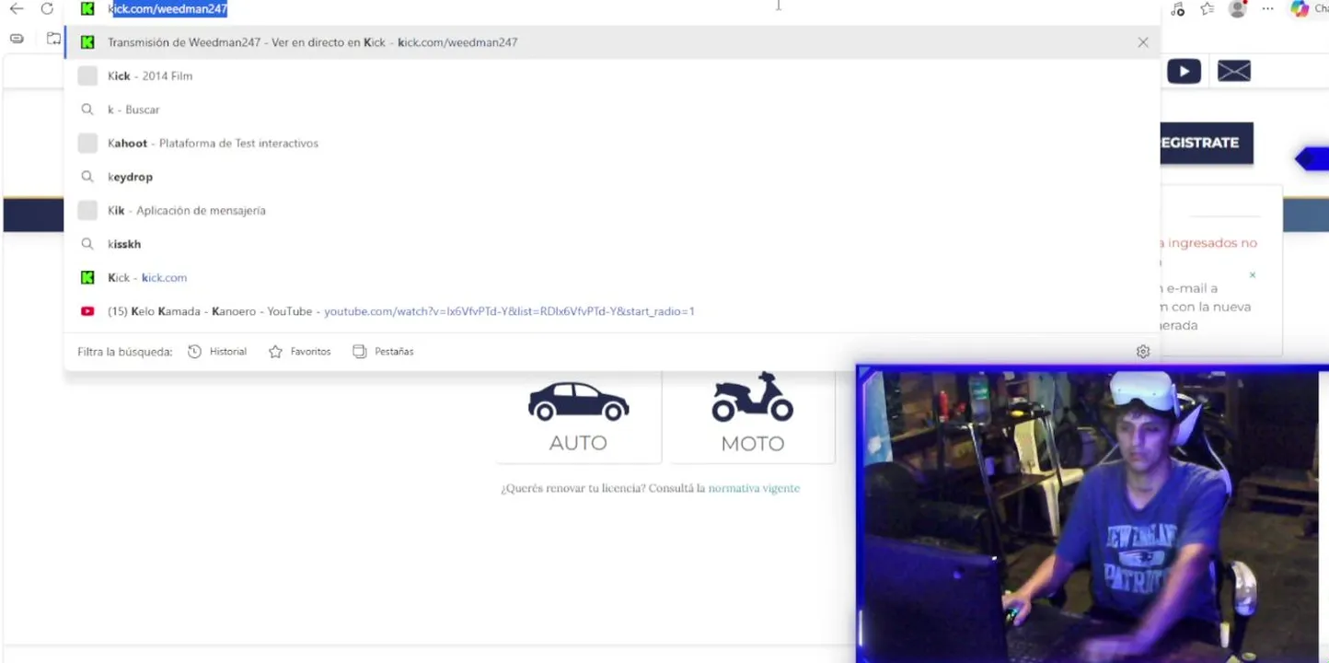This screenshot has height=663, width=1329.
Task: Go back with the browser back arrow
Action: 16,9
